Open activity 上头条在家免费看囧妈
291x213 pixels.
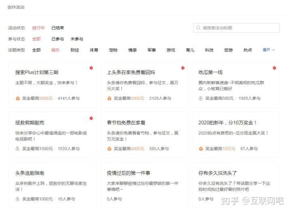click(x=131, y=72)
